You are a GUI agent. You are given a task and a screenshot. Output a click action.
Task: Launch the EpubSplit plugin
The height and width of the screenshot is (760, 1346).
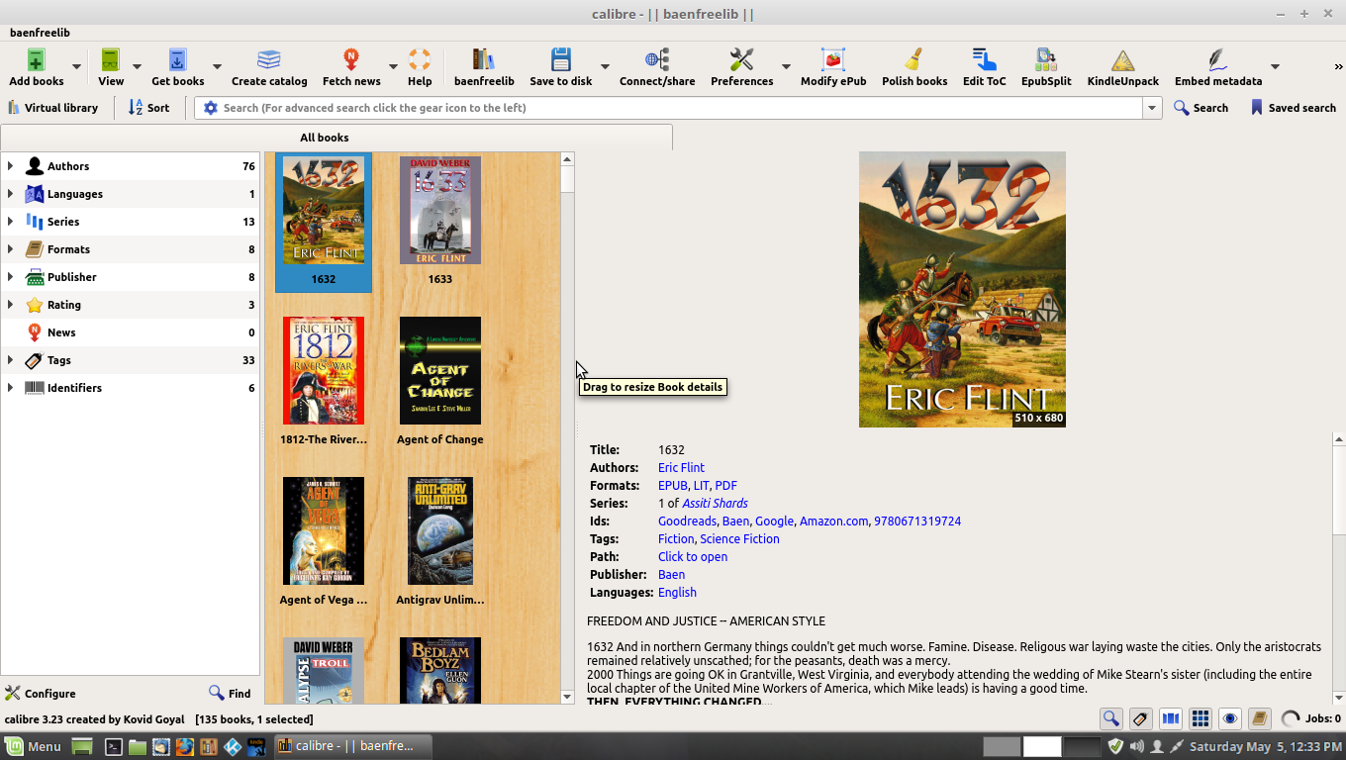[1046, 60]
